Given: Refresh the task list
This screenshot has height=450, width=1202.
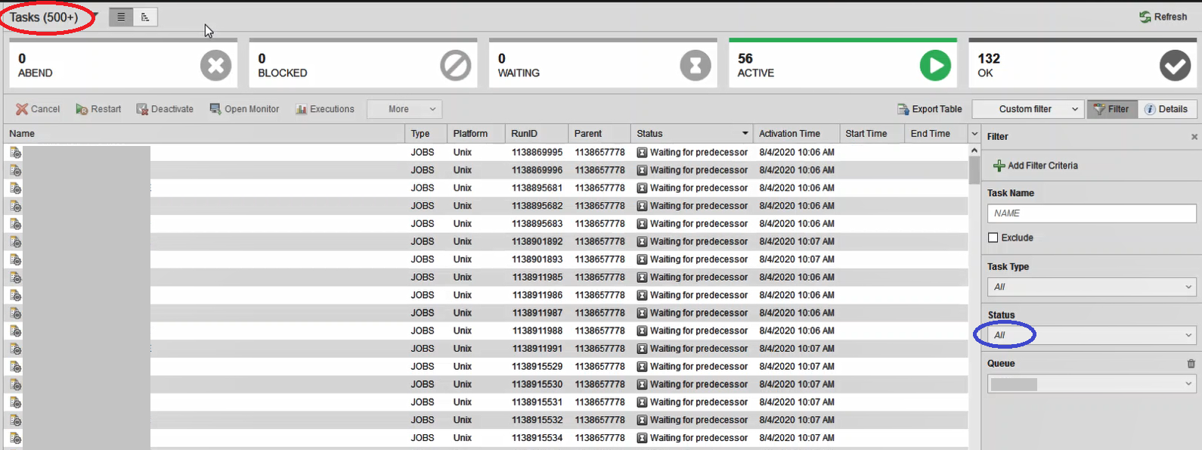Looking at the screenshot, I should click(1163, 17).
